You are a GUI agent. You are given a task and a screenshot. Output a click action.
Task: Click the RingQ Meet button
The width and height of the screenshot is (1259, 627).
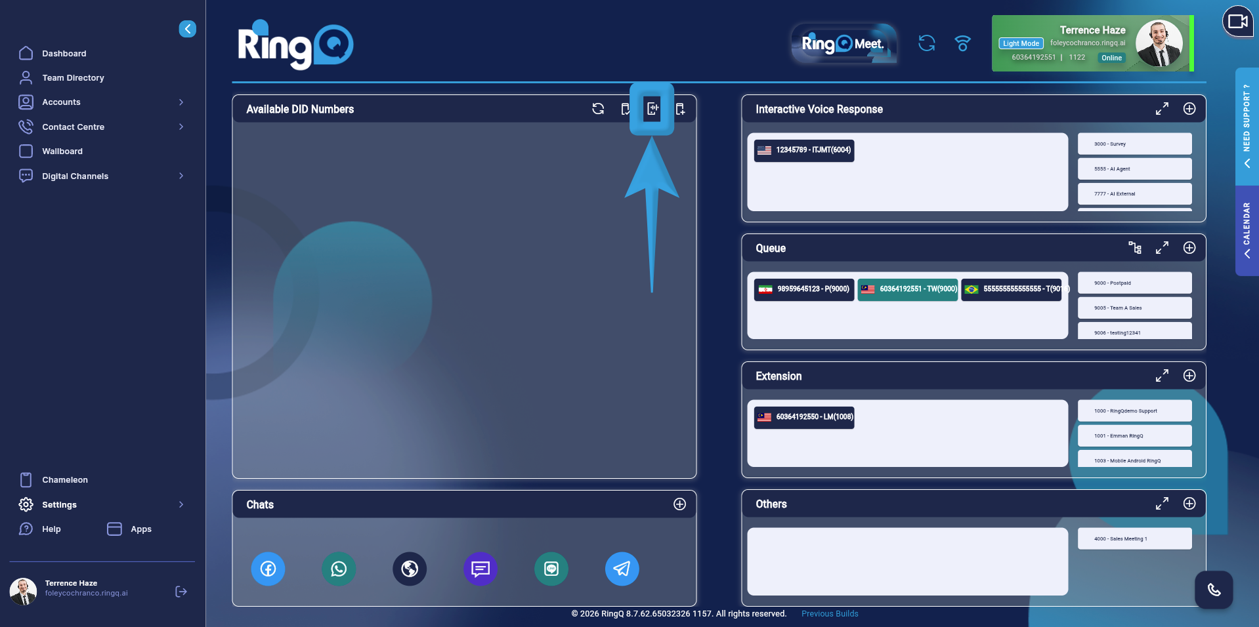[x=843, y=44]
